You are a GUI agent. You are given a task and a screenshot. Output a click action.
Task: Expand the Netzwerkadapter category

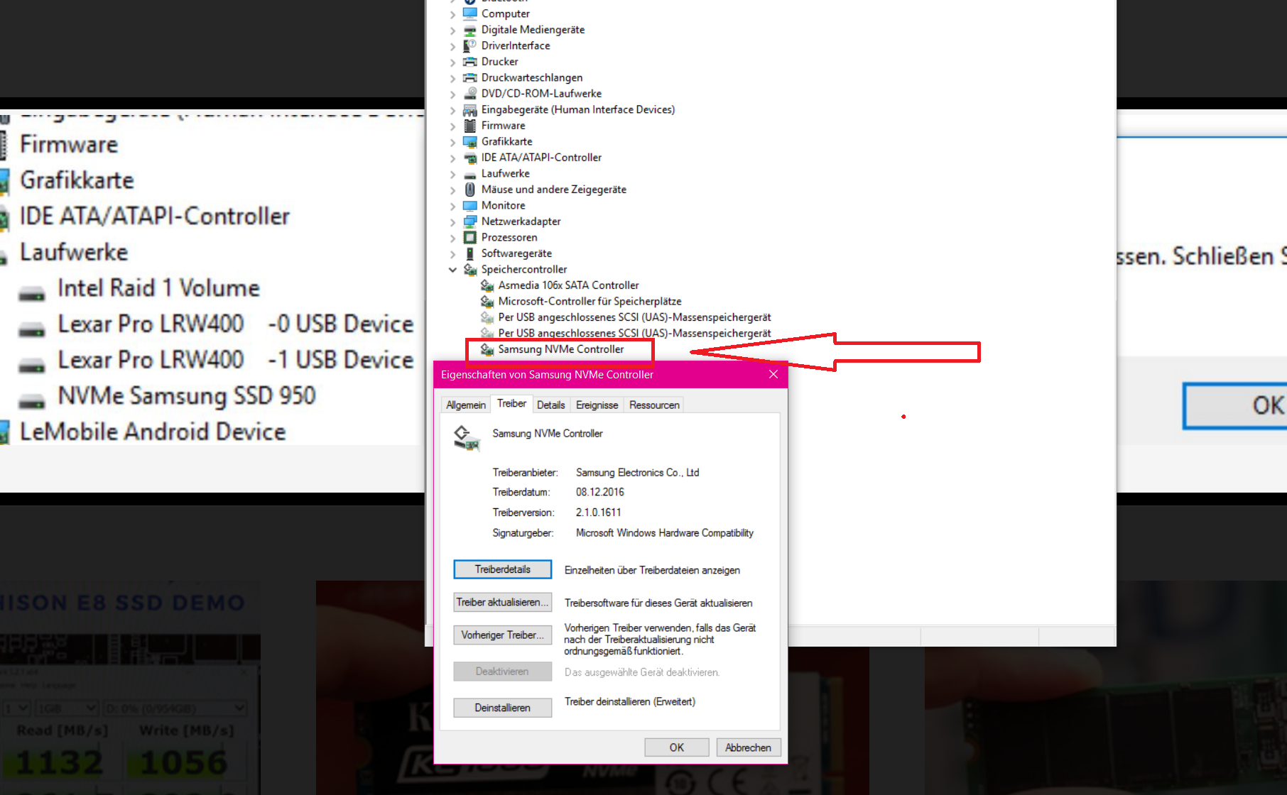click(452, 222)
